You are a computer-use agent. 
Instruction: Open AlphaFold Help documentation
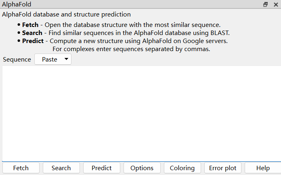tap(263, 168)
